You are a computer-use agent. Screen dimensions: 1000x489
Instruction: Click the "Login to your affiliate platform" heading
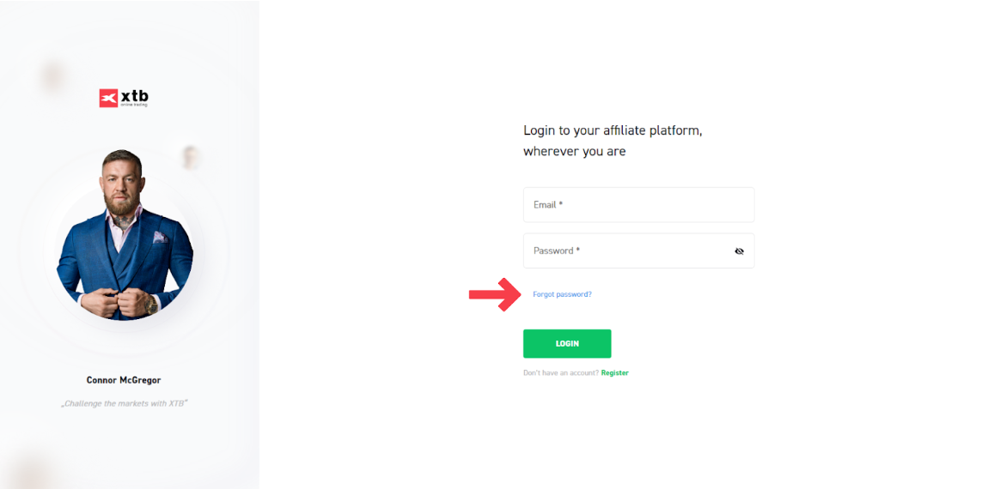[x=619, y=130]
